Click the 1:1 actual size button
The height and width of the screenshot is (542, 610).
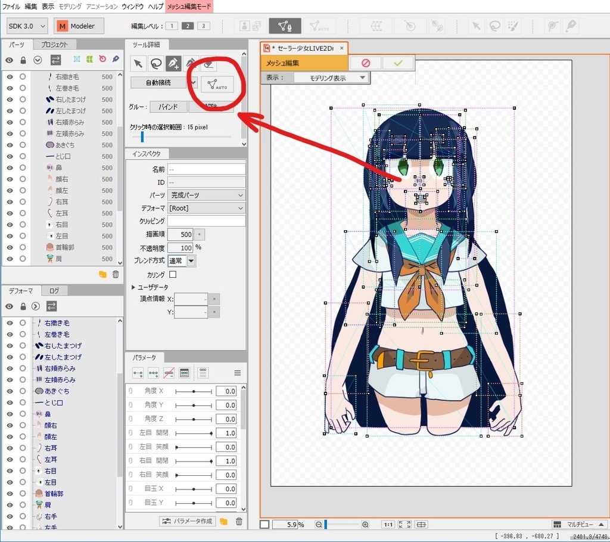[388, 525]
